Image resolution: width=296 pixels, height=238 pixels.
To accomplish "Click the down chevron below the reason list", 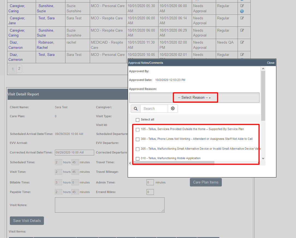I will coord(263,158).
